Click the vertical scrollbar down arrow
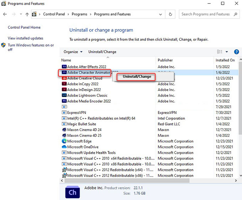This screenshot has width=242, height=200. coord(241,175)
